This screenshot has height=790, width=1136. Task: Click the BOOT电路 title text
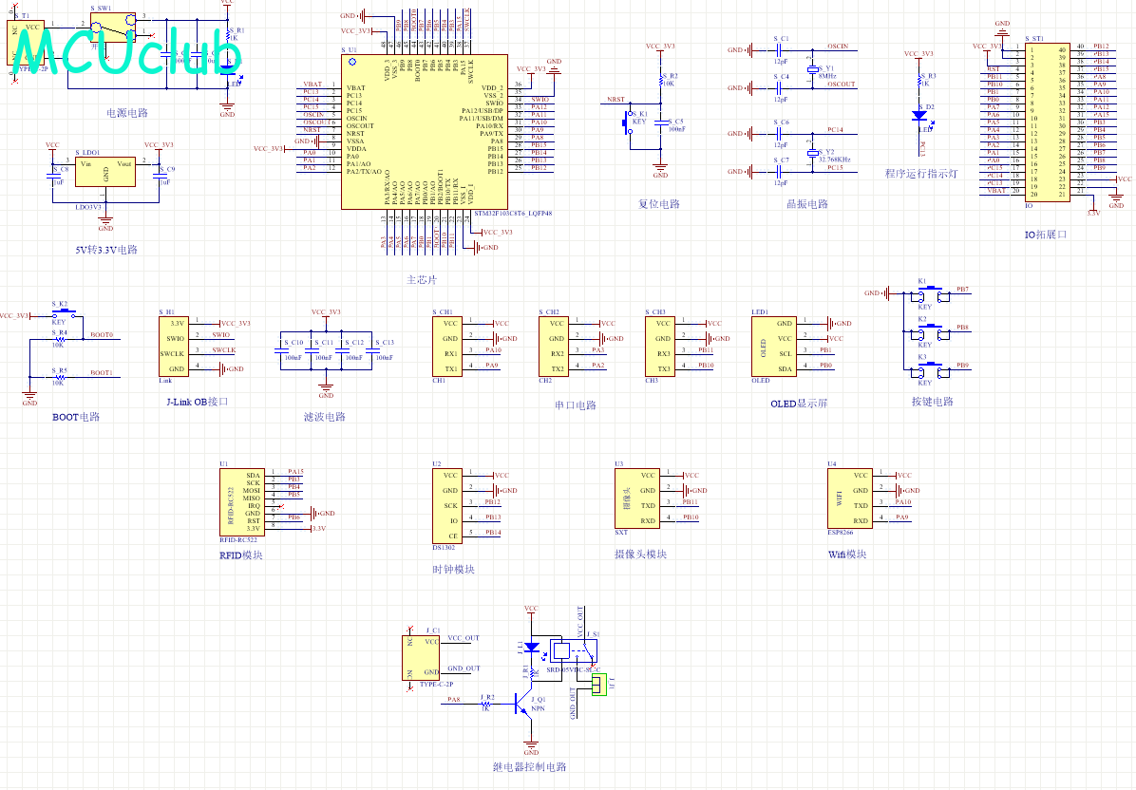coord(76,417)
